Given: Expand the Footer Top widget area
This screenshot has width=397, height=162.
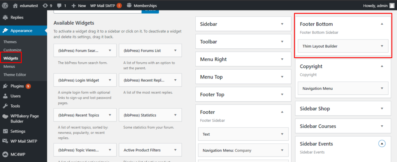Looking at the screenshot, I should coord(282,94).
